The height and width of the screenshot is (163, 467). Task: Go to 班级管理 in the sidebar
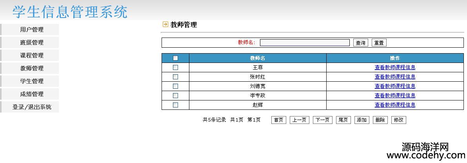coord(32,43)
